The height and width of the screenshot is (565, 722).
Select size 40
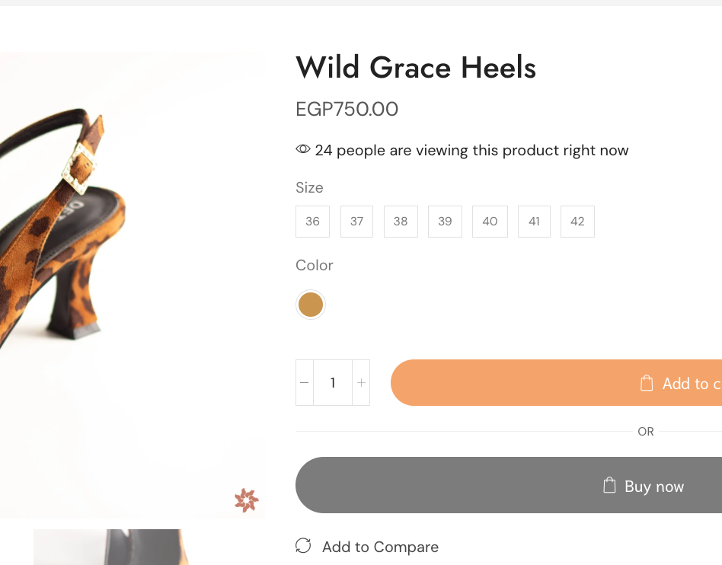click(x=490, y=222)
